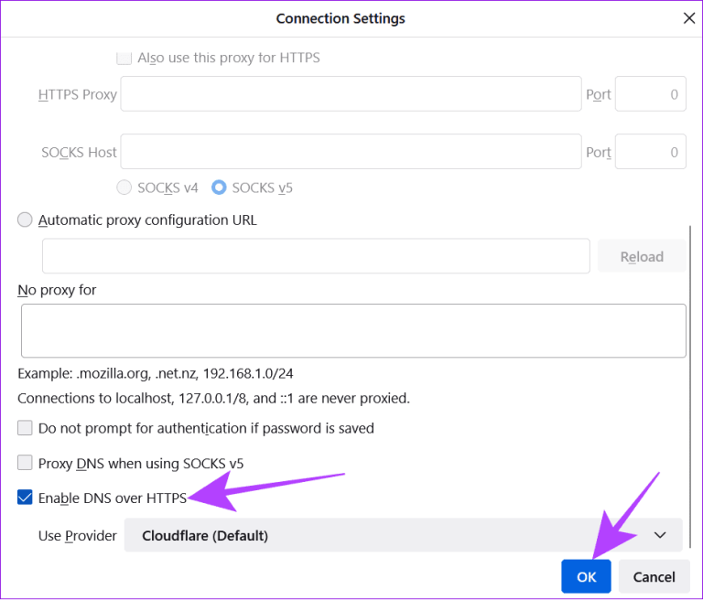Click the 'No proxy for' text area
This screenshot has width=703, height=600.
(x=352, y=330)
